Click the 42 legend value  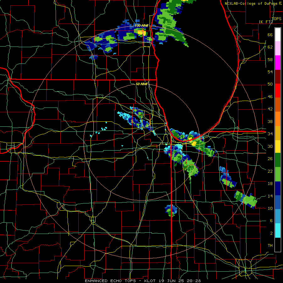point(270,109)
